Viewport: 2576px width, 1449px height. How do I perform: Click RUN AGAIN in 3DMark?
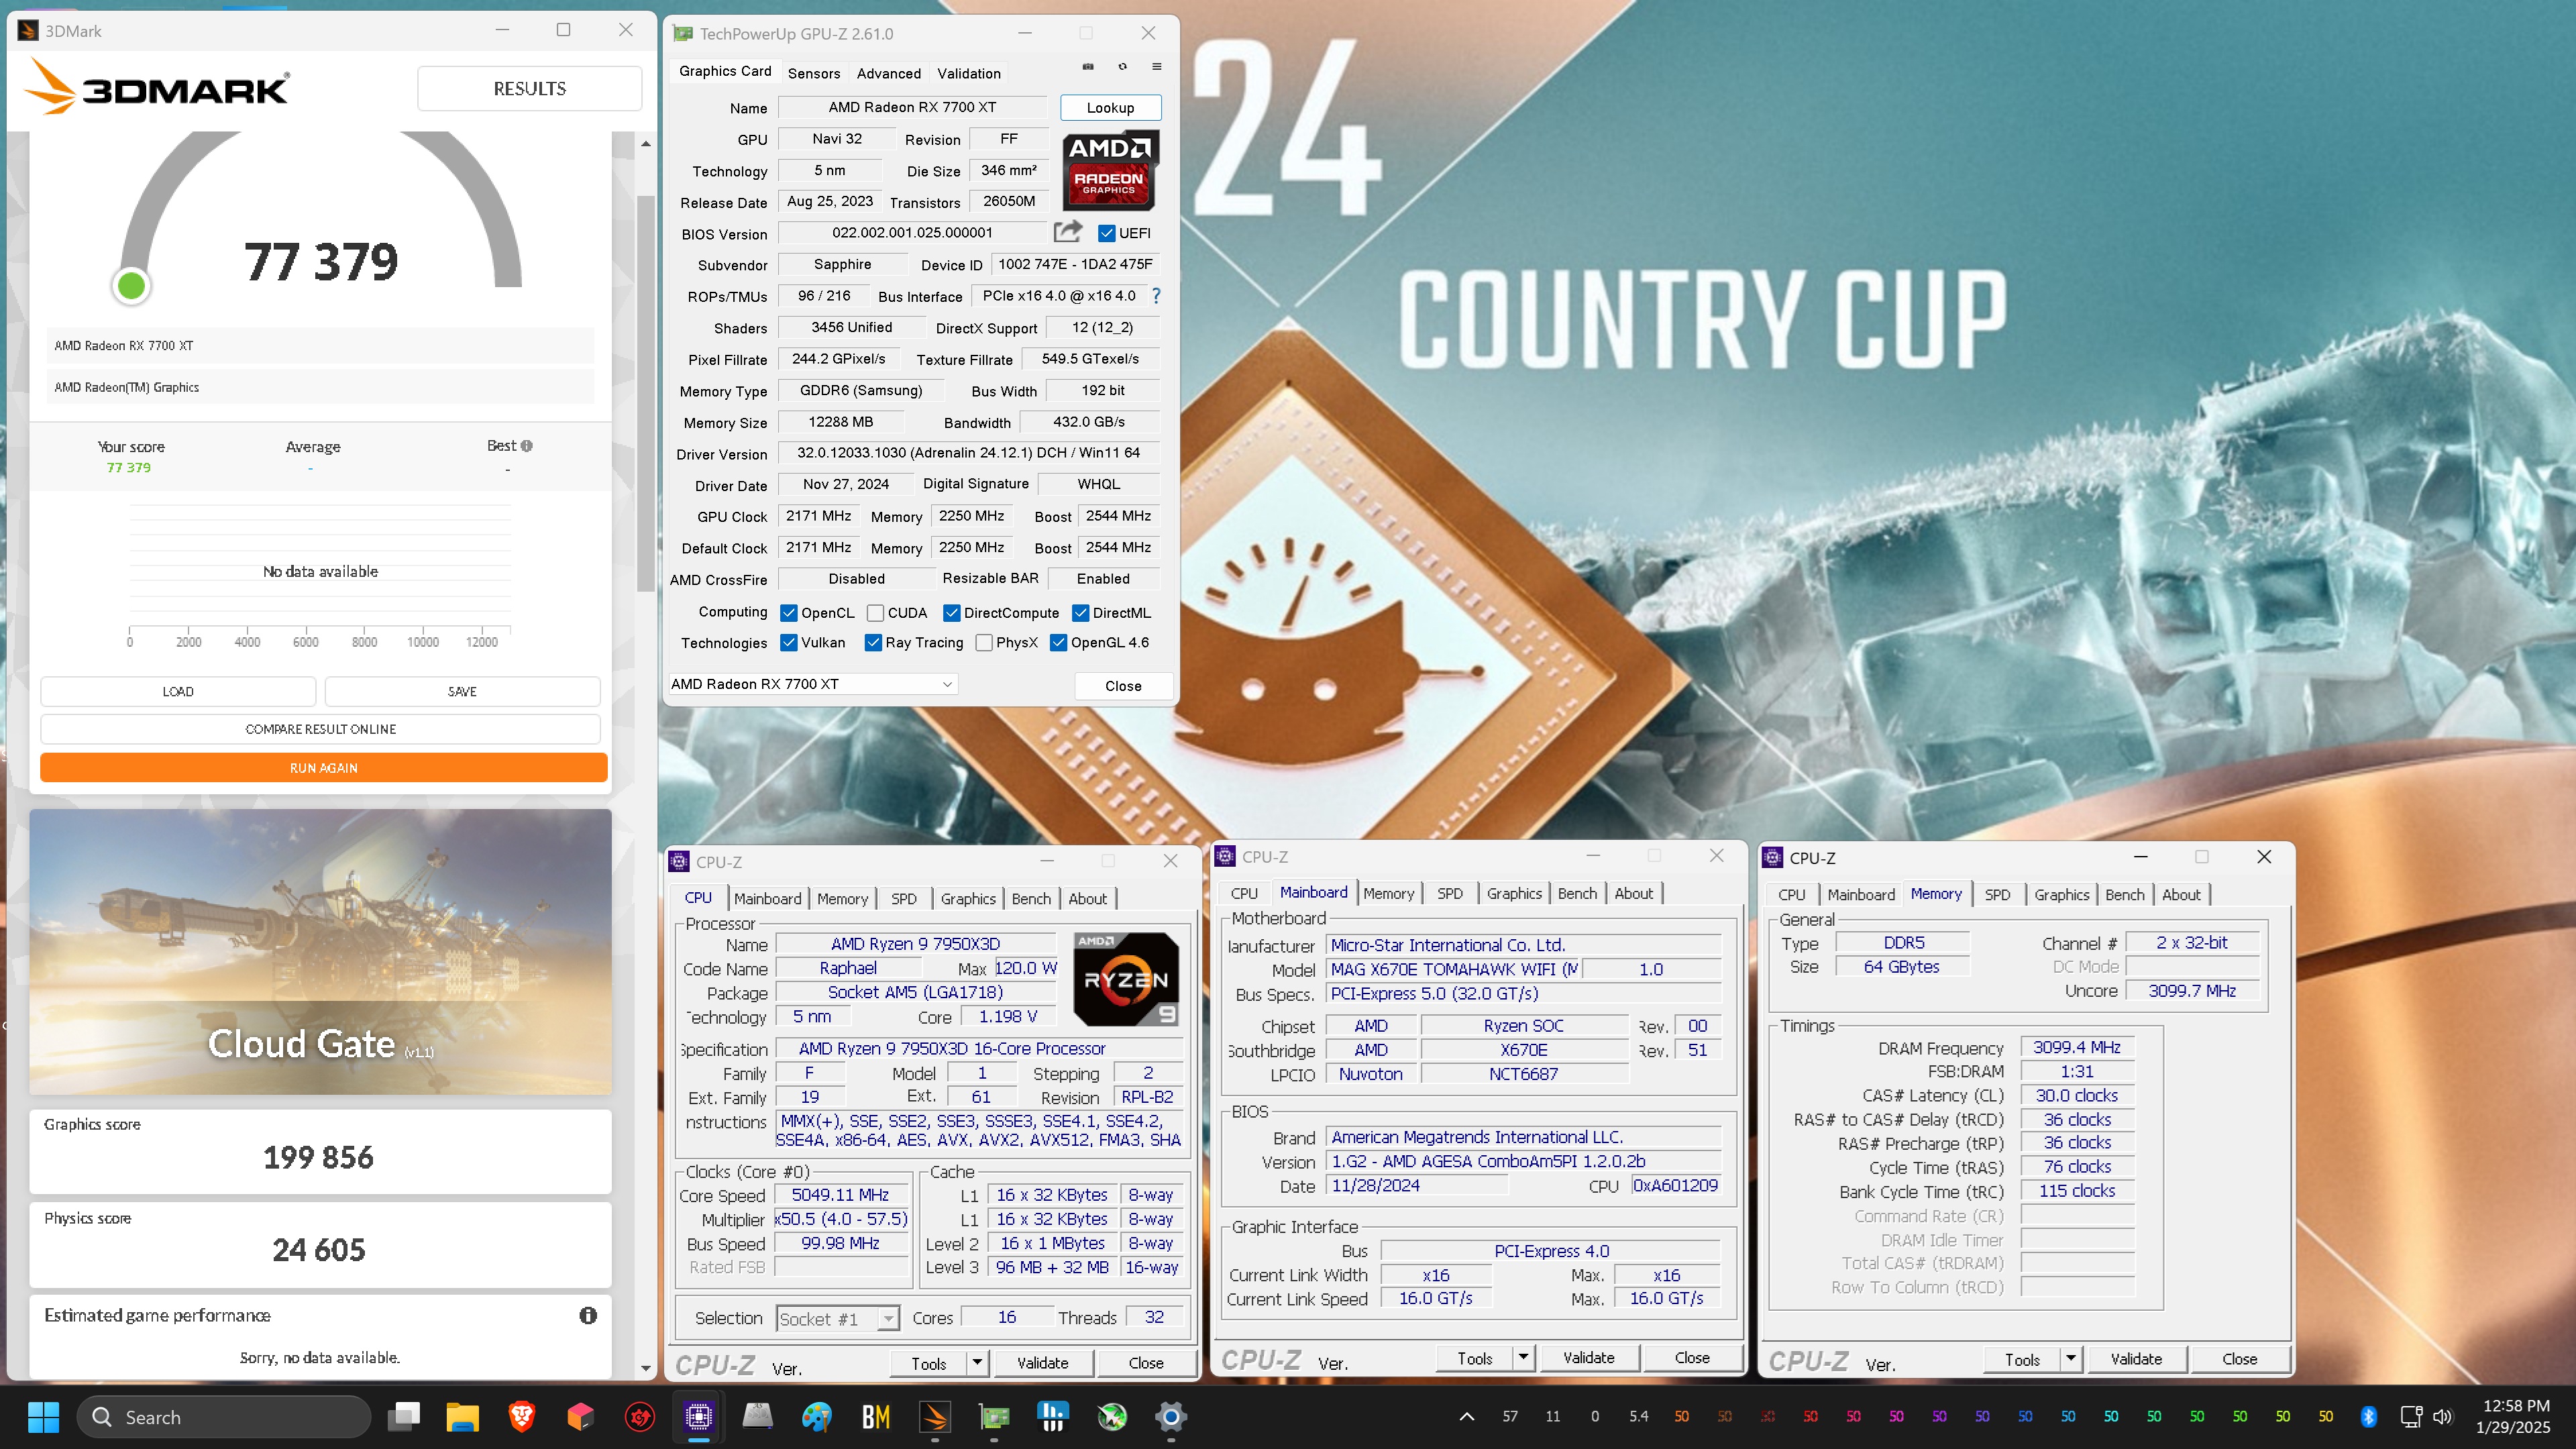click(324, 768)
